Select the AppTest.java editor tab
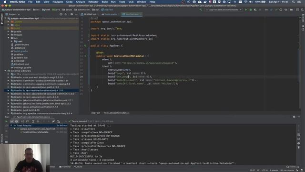 tap(132, 14)
